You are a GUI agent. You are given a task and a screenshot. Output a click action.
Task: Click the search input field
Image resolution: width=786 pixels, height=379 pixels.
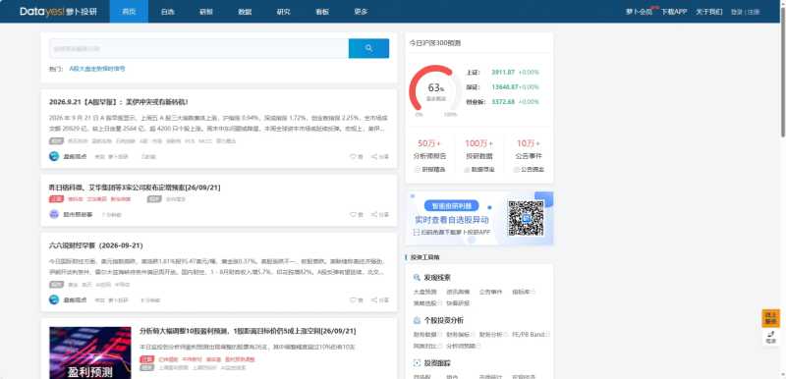[199, 48]
